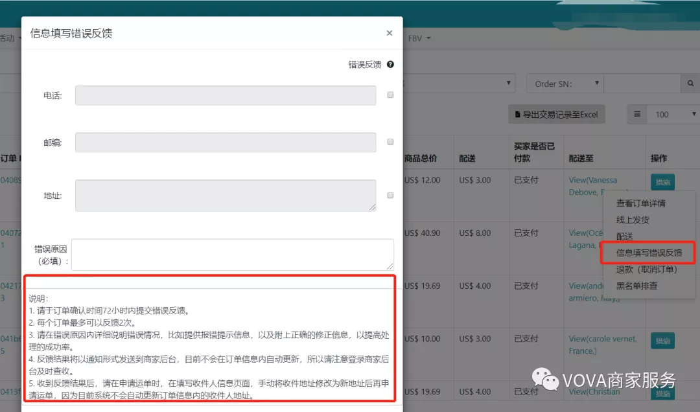Click the list view icon button
Viewport: 700px width, 412px height.
click(x=637, y=114)
